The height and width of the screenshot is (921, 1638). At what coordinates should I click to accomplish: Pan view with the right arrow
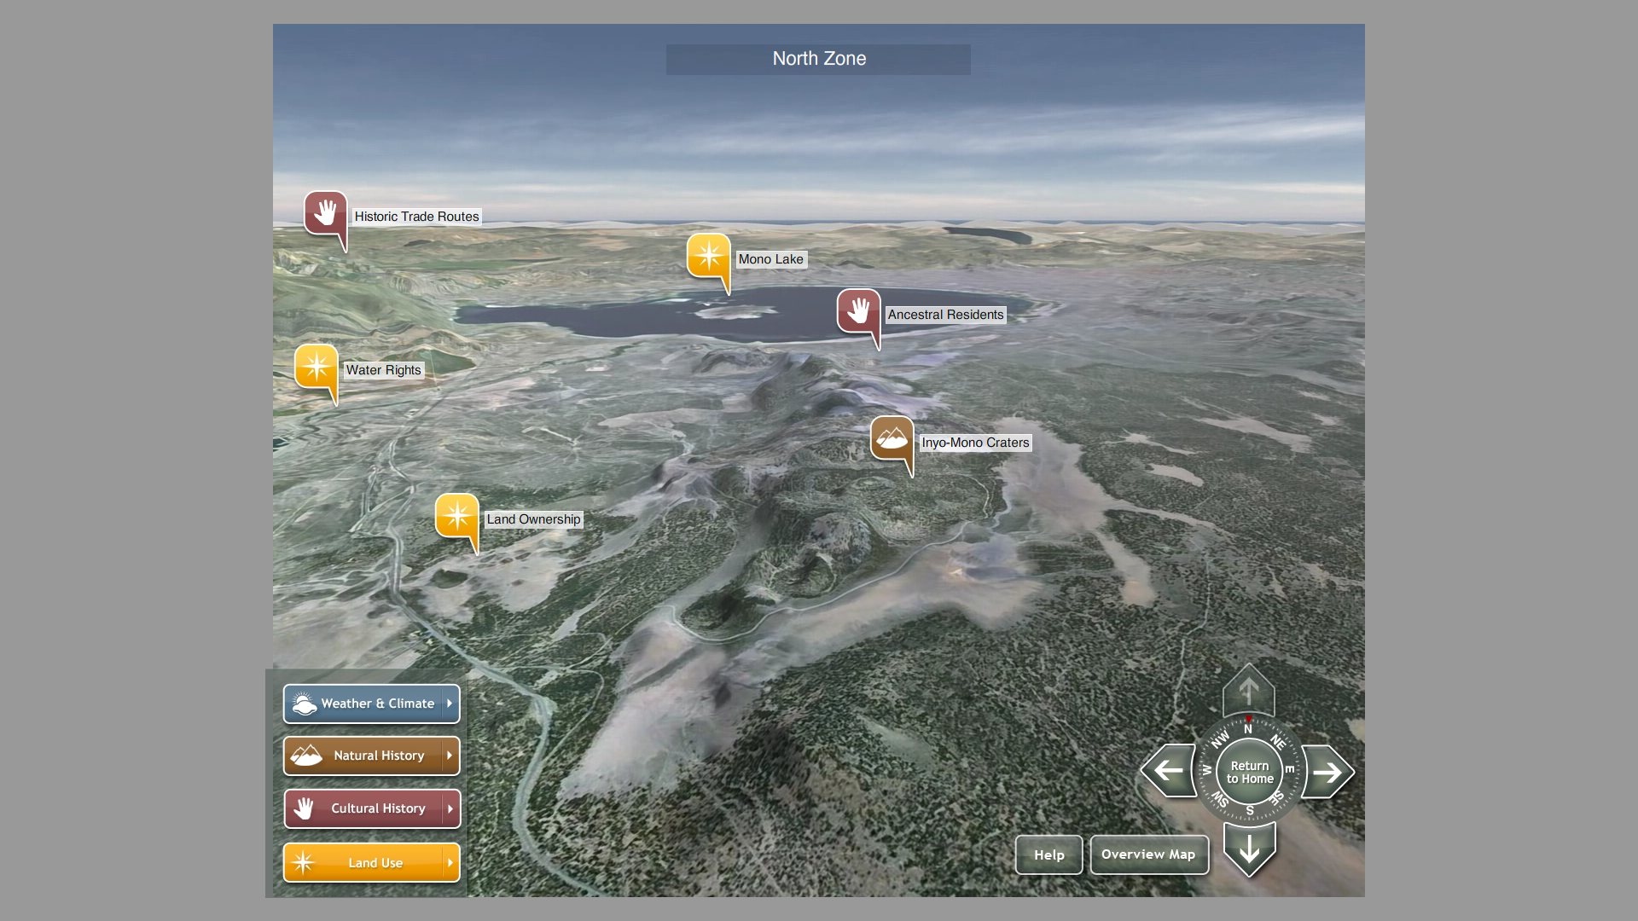(x=1327, y=772)
